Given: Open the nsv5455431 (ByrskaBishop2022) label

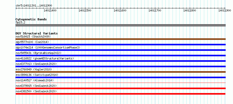Looking at the screenshot, I should tap(38, 53).
